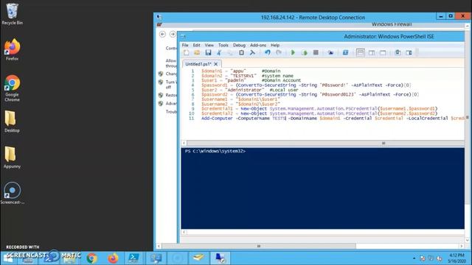Click the Show Command Window icon
The width and height of the screenshot is (472, 265).
[x=398, y=52]
